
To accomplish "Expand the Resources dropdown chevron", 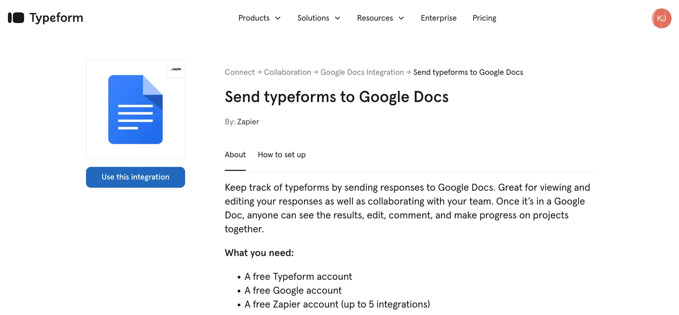I will (x=401, y=18).
